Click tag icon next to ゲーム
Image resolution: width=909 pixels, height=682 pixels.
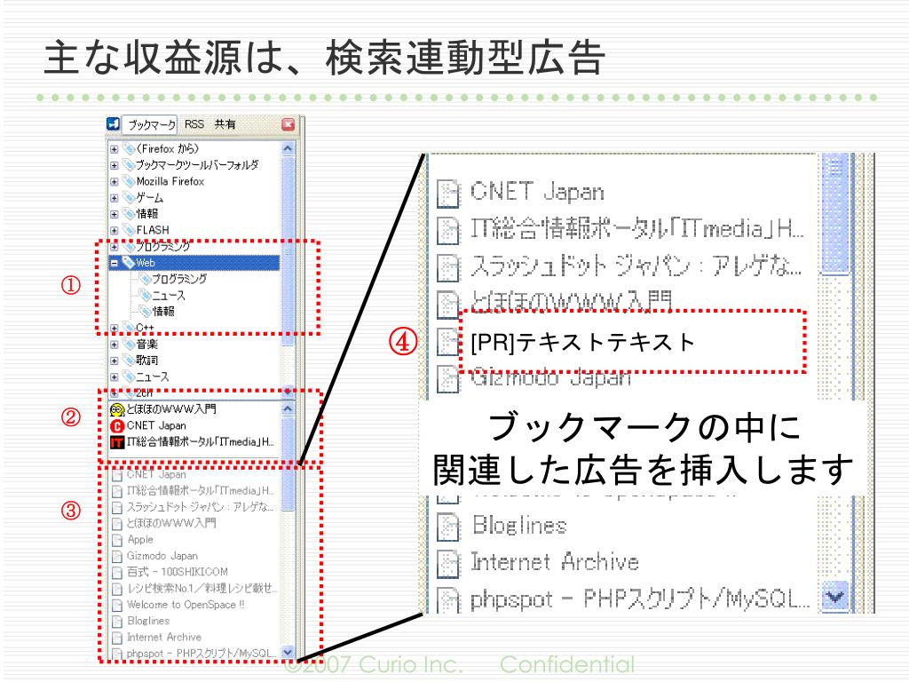pos(129,198)
